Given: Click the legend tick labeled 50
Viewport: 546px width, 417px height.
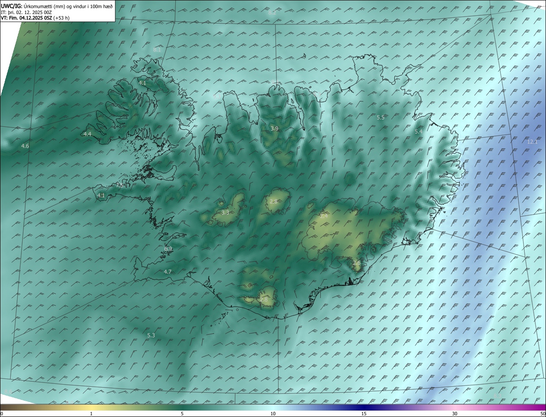Looking at the screenshot, I should (543, 414).
